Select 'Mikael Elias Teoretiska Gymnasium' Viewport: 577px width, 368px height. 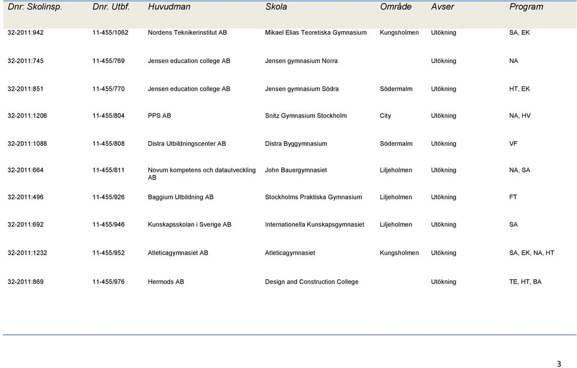click(316, 33)
